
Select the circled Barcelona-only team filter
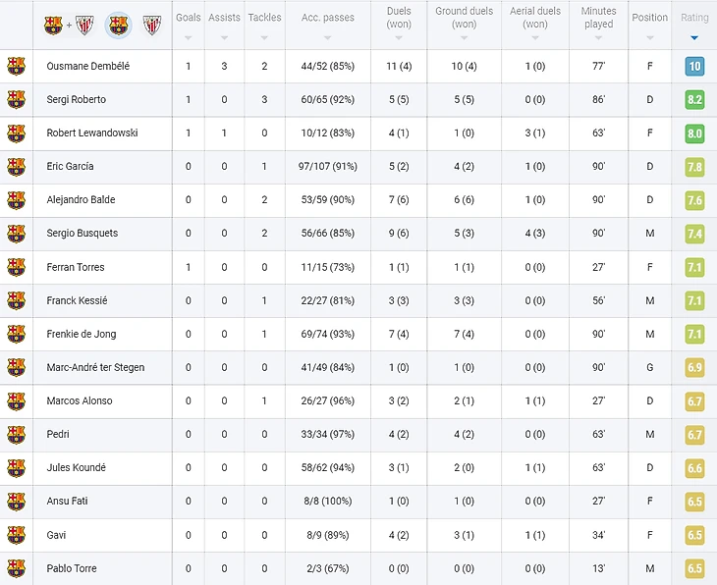[117, 25]
